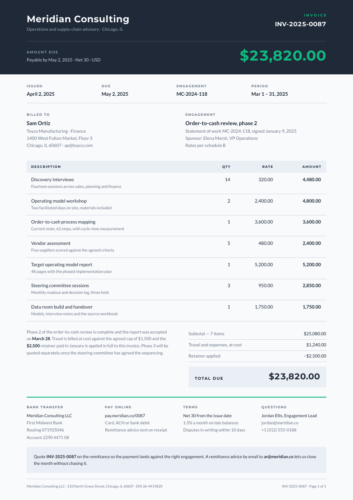Click 'Travel and expenses, at cost' label
Screen dimensions: 353x500
(215, 345)
